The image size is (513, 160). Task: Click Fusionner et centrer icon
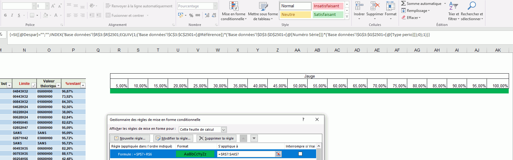(x=108, y=15)
